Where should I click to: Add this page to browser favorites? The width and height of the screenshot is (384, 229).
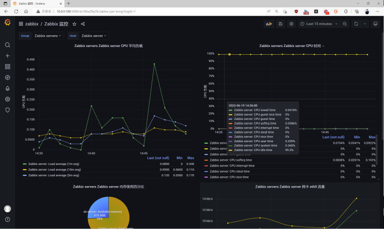[285, 11]
